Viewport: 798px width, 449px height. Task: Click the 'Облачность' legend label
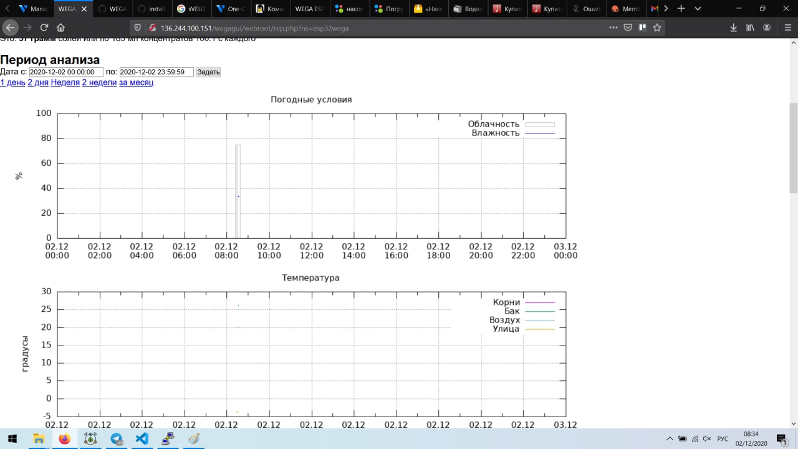(494, 124)
